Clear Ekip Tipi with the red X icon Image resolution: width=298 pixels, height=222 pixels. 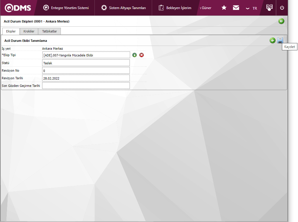click(x=142, y=55)
